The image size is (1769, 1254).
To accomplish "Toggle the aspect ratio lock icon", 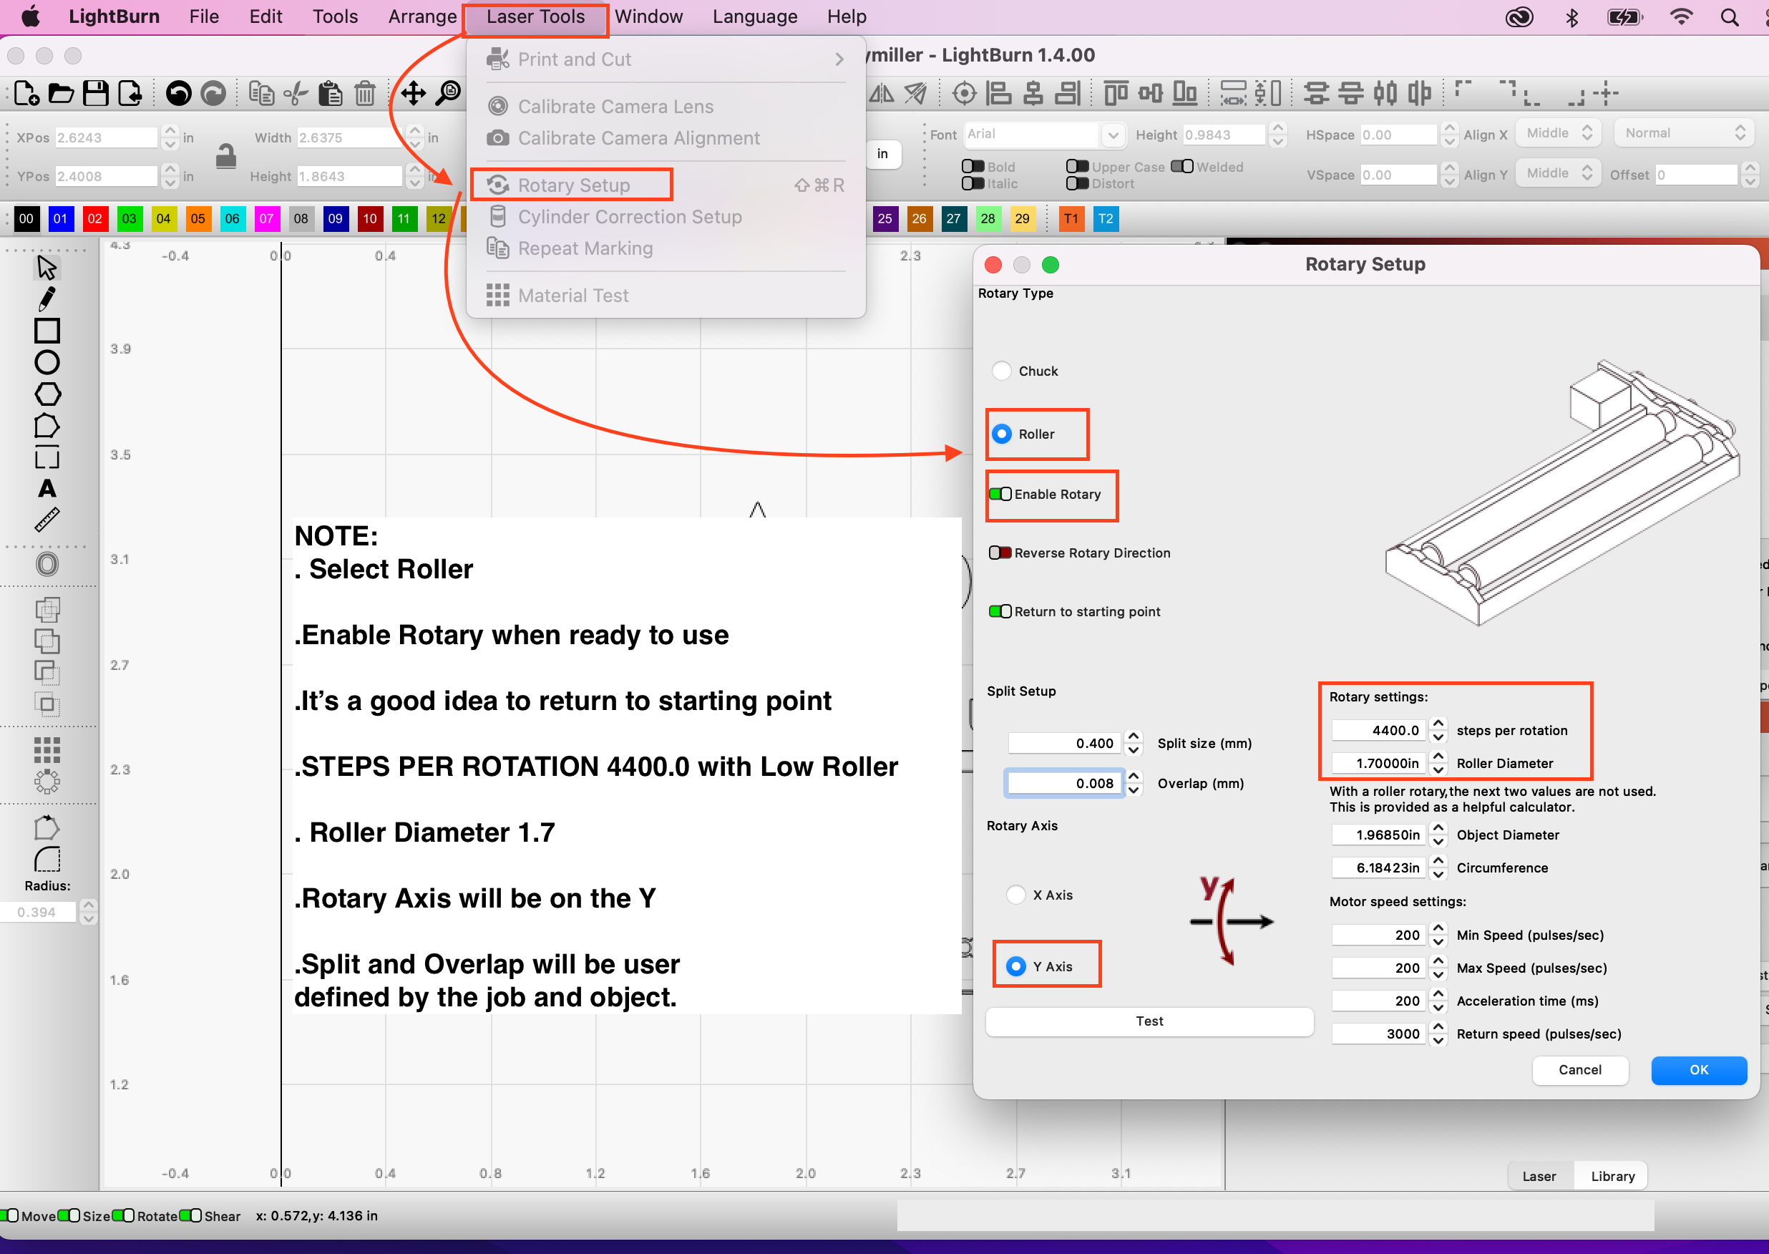I will pyautogui.click(x=225, y=156).
